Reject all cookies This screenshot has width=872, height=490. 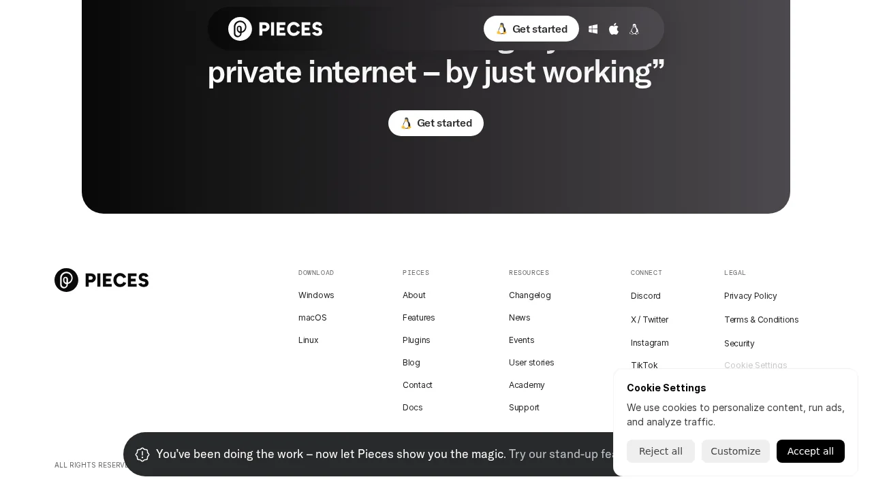pos(660,451)
